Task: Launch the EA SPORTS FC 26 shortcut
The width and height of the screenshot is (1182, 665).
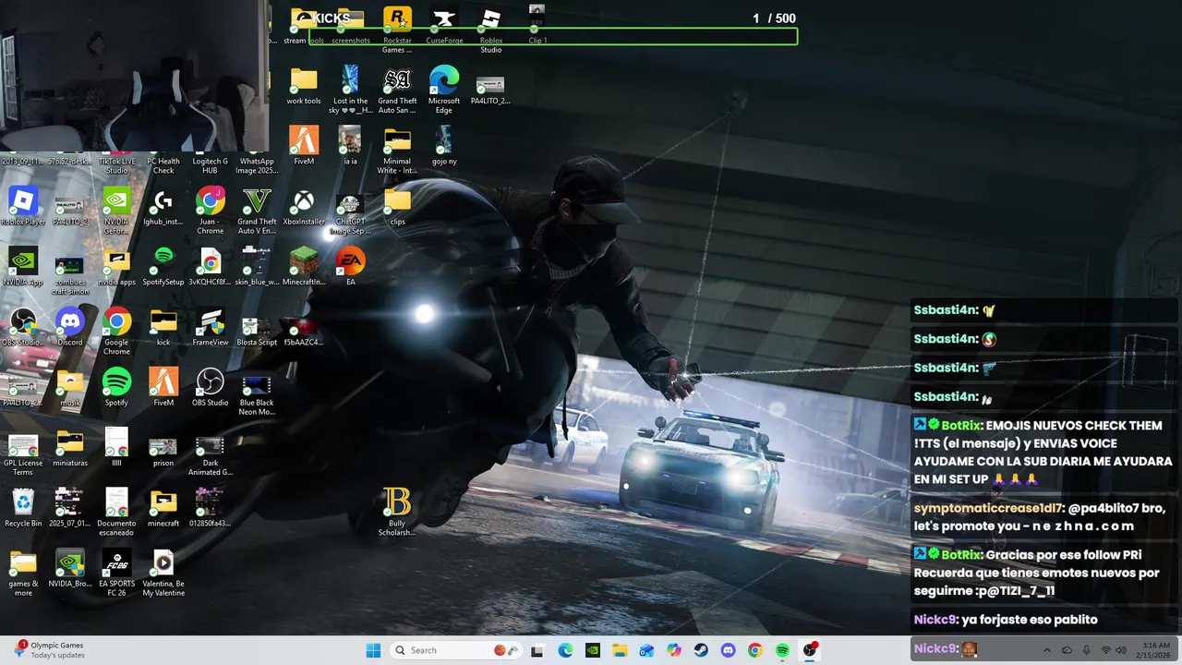Action: pos(116,572)
